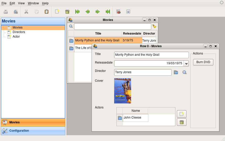
Task: Maximize the Row 0 - Movies window
Action: click(x=211, y=46)
